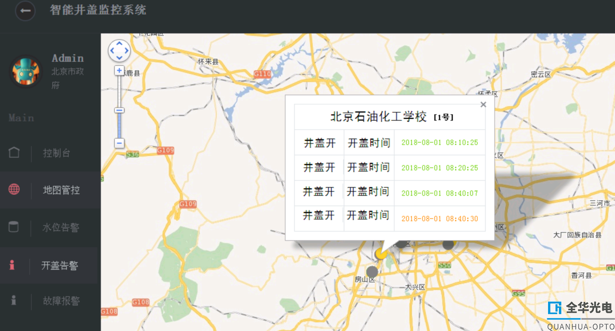Click the back arrow button in header

25,11
